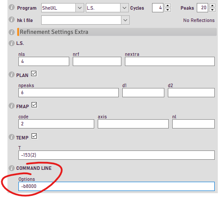Click the Peaks number field

pyautogui.click(x=202, y=8)
